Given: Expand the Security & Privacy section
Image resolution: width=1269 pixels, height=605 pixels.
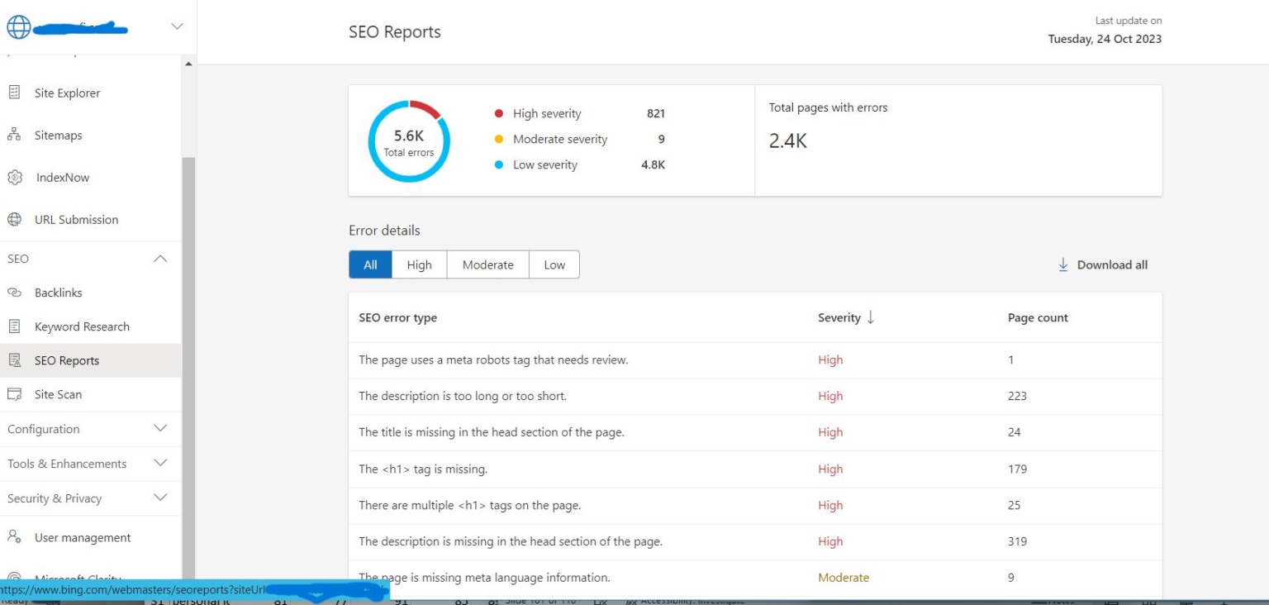Looking at the screenshot, I should point(159,498).
